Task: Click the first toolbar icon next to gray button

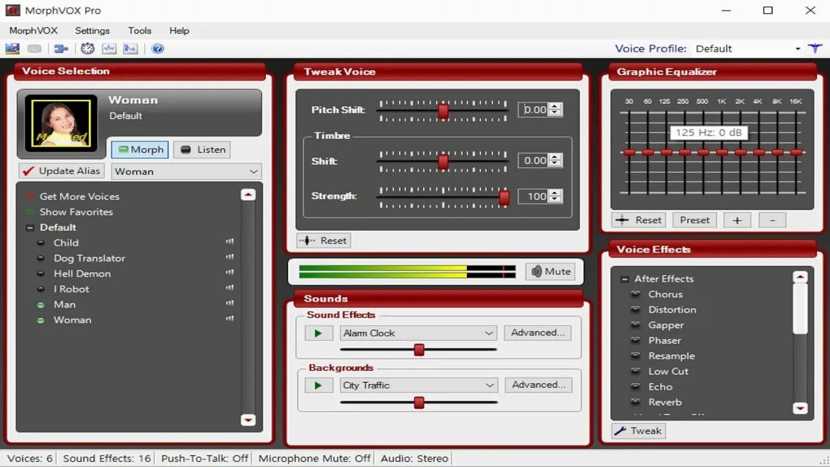Action: pyautogui.click(x=12, y=49)
